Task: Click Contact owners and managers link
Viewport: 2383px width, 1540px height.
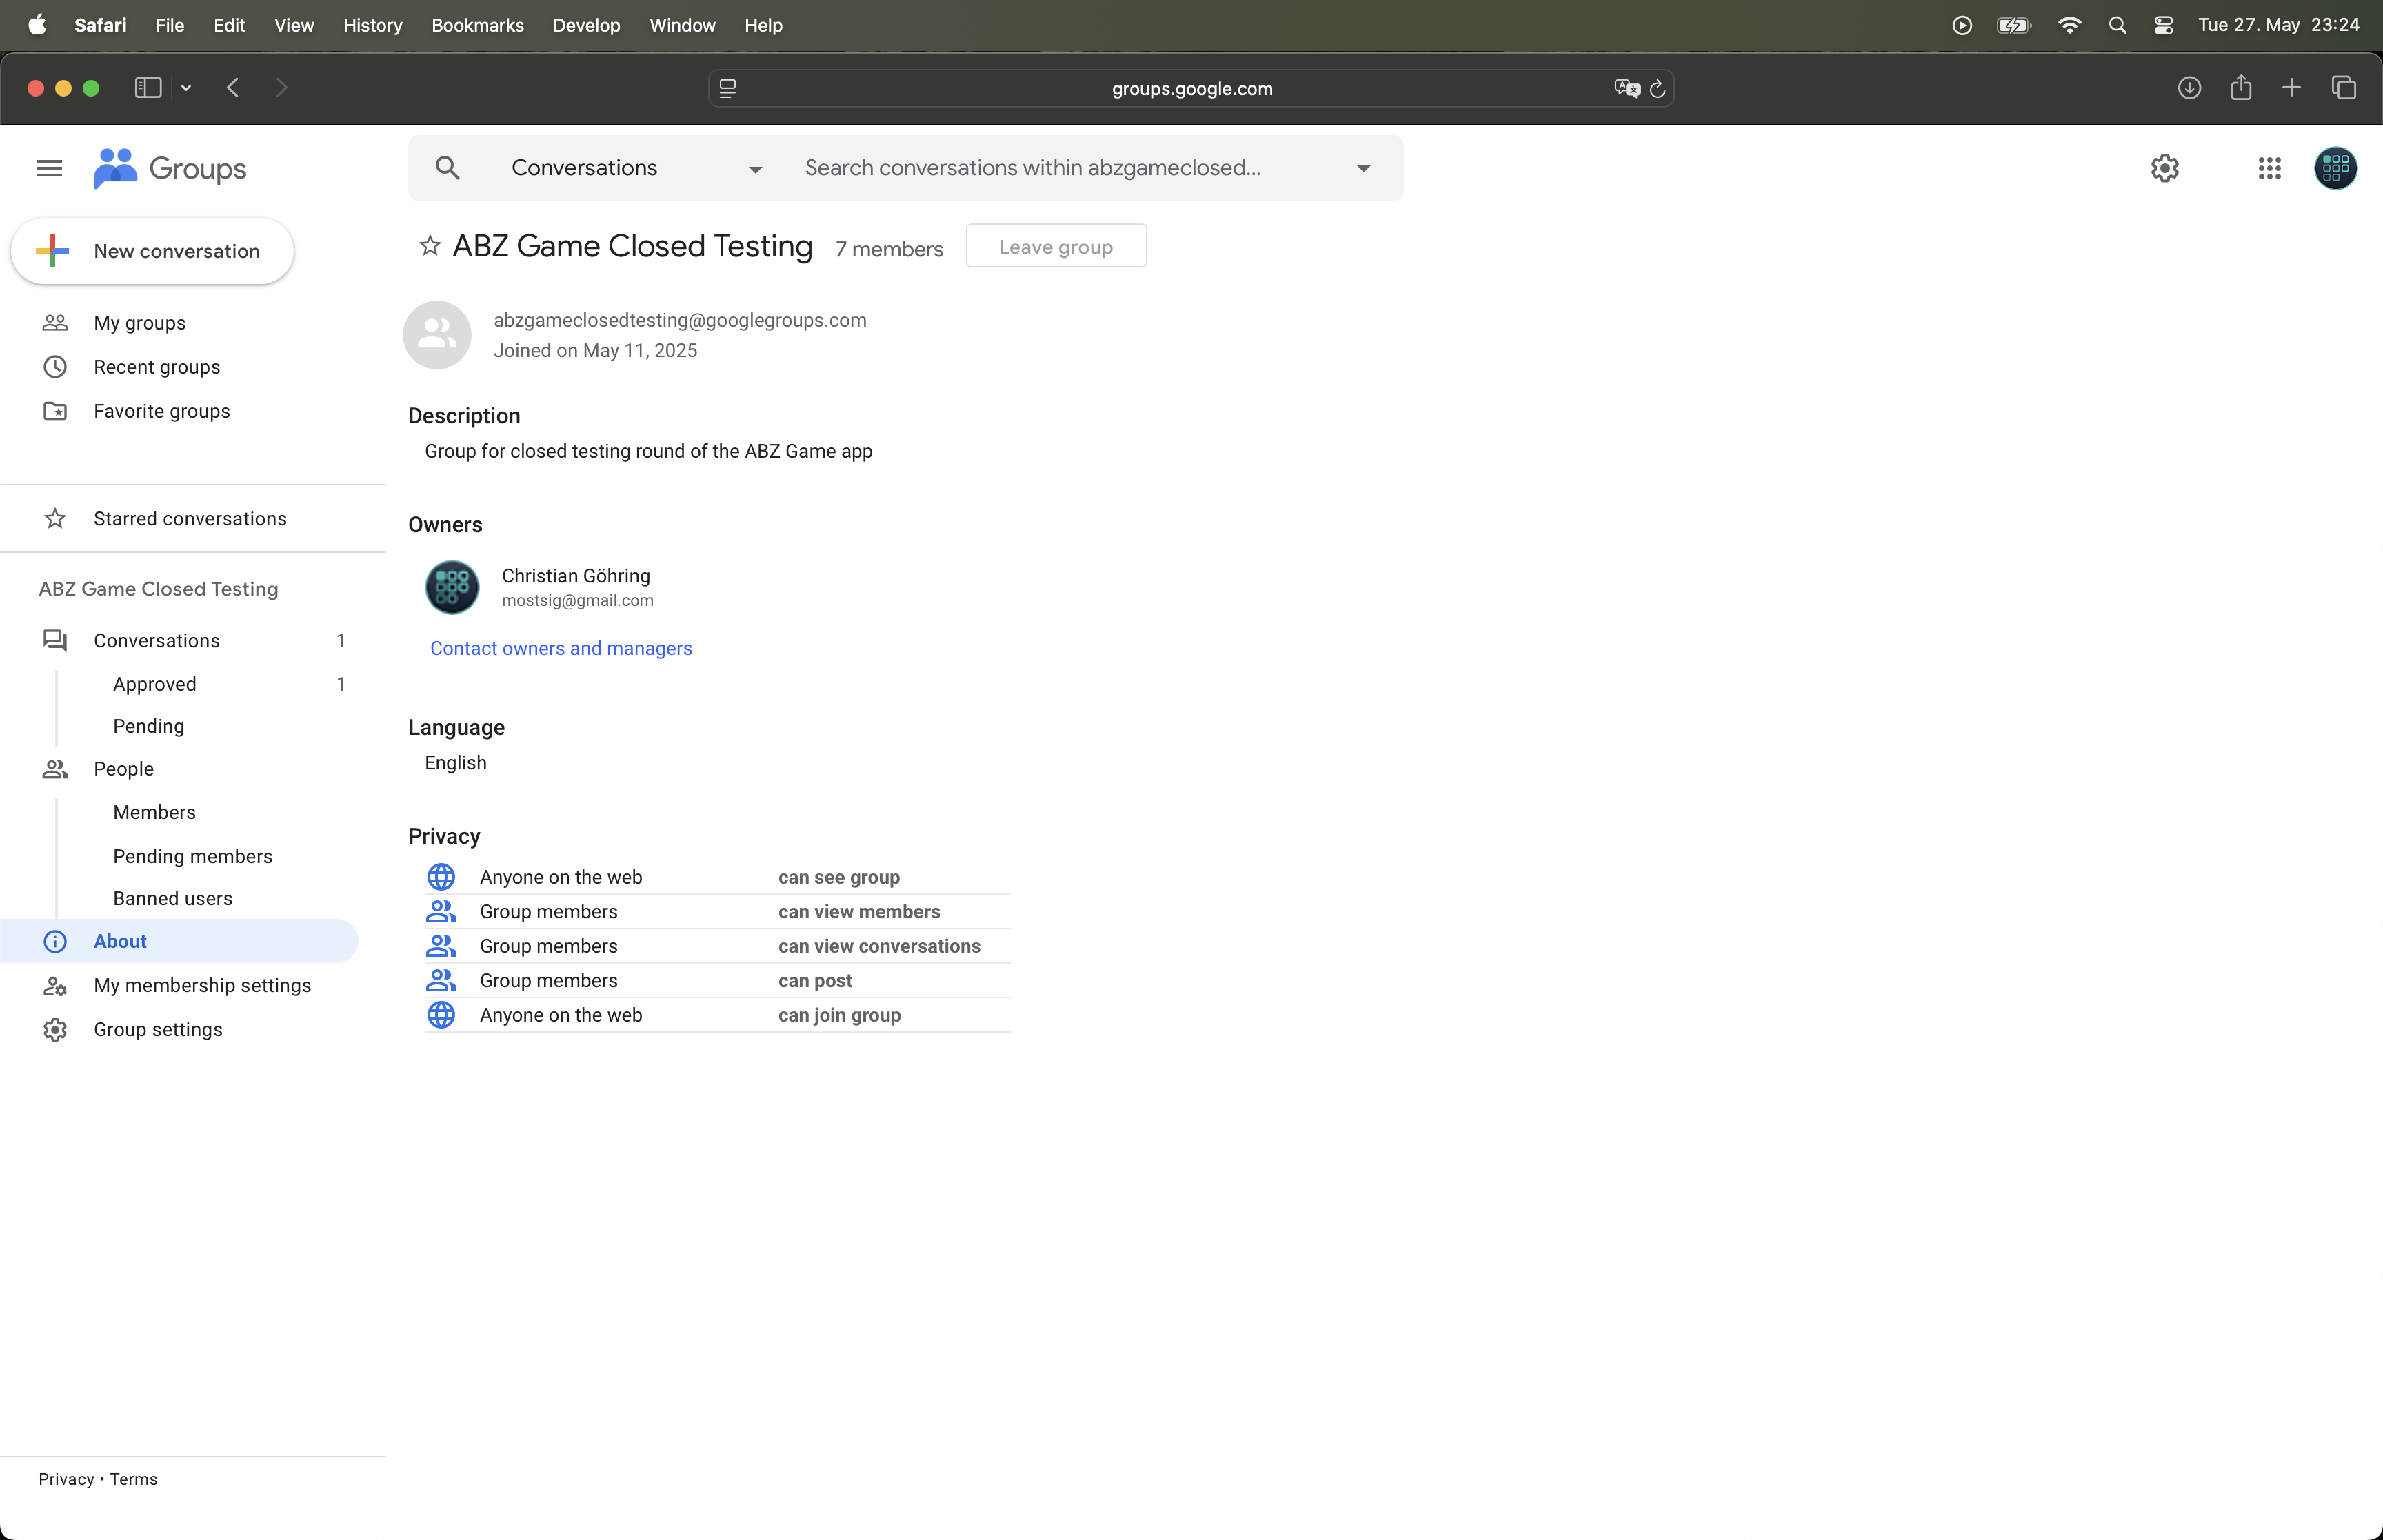Action: pyautogui.click(x=561, y=648)
